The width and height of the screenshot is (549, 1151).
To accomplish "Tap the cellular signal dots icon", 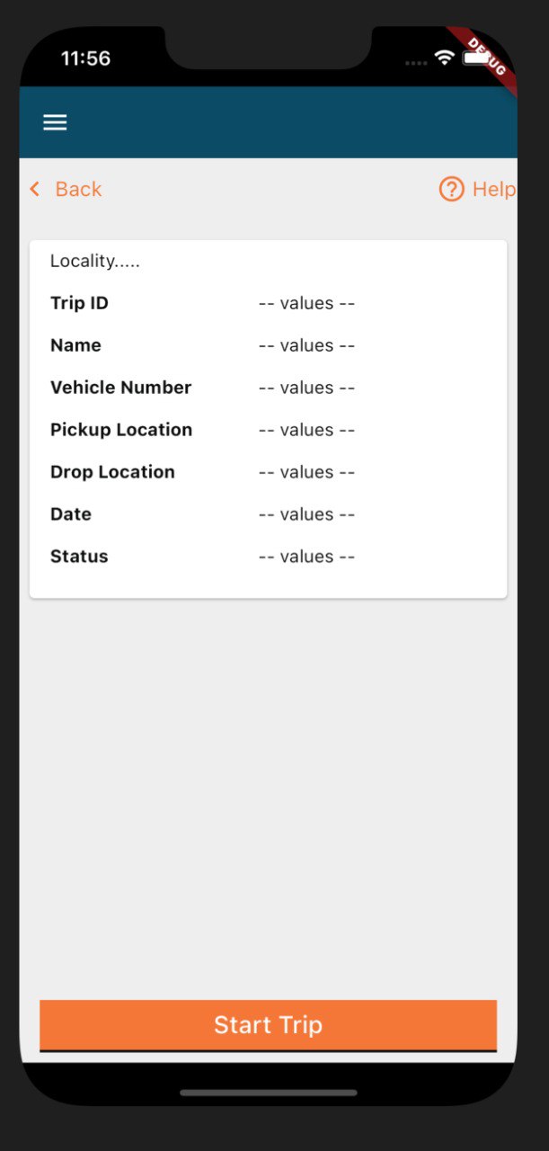I will 414,61.
